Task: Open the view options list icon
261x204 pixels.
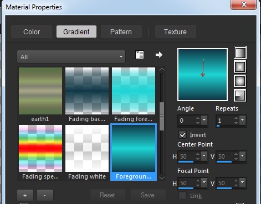Action: pos(140,55)
